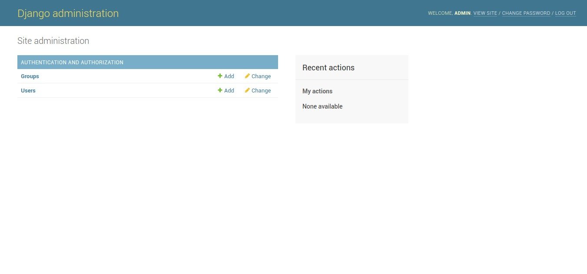Open Change link text for Groups
The width and height of the screenshot is (587, 274).
pyautogui.click(x=261, y=76)
